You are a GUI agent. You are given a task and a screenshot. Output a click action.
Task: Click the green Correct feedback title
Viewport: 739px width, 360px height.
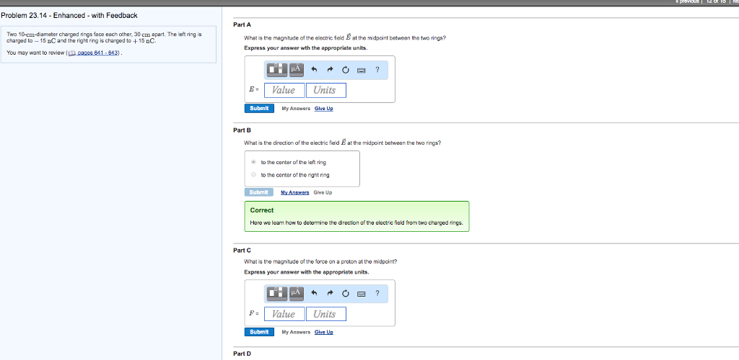(x=262, y=210)
